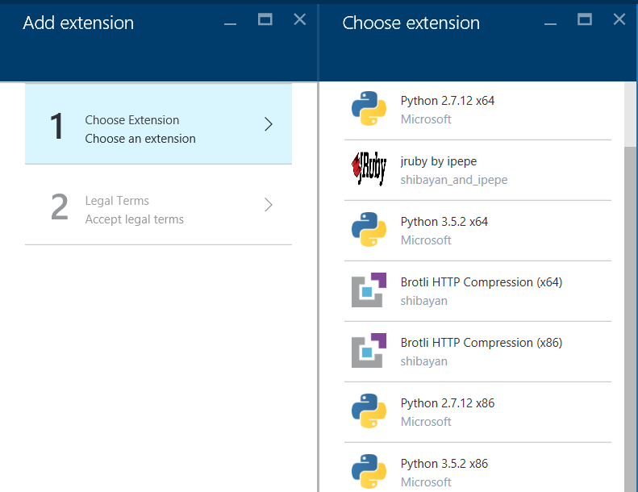Close the Choose extension blade
Screen dimensions: 638x492
click(619, 19)
